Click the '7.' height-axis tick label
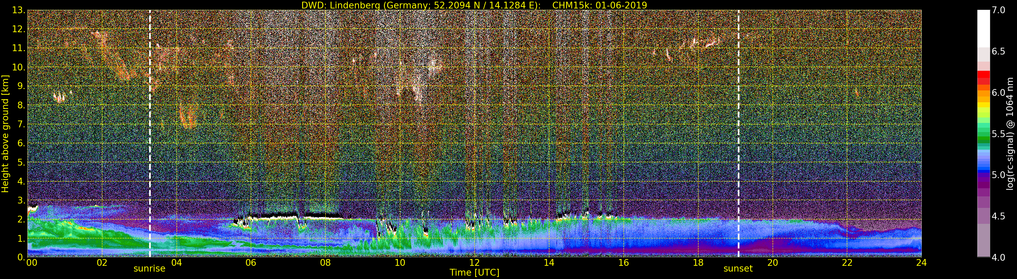This screenshot has width=1017, height=279. coord(21,124)
